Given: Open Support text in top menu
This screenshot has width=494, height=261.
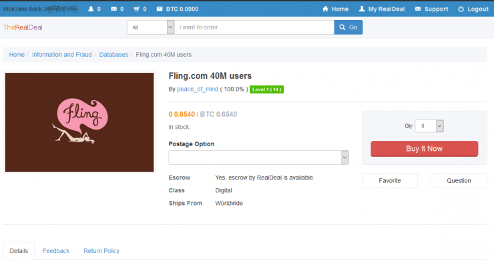Looking at the screenshot, I should tap(436, 9).
